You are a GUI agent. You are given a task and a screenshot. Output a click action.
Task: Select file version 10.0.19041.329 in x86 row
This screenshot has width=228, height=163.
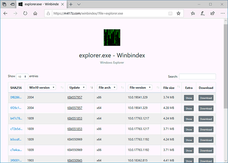click(138, 97)
